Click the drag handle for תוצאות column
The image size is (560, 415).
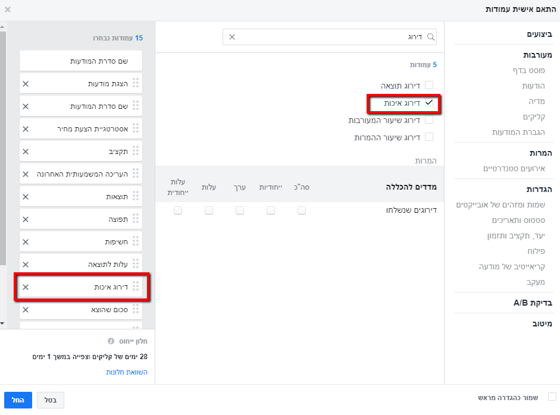136,197
